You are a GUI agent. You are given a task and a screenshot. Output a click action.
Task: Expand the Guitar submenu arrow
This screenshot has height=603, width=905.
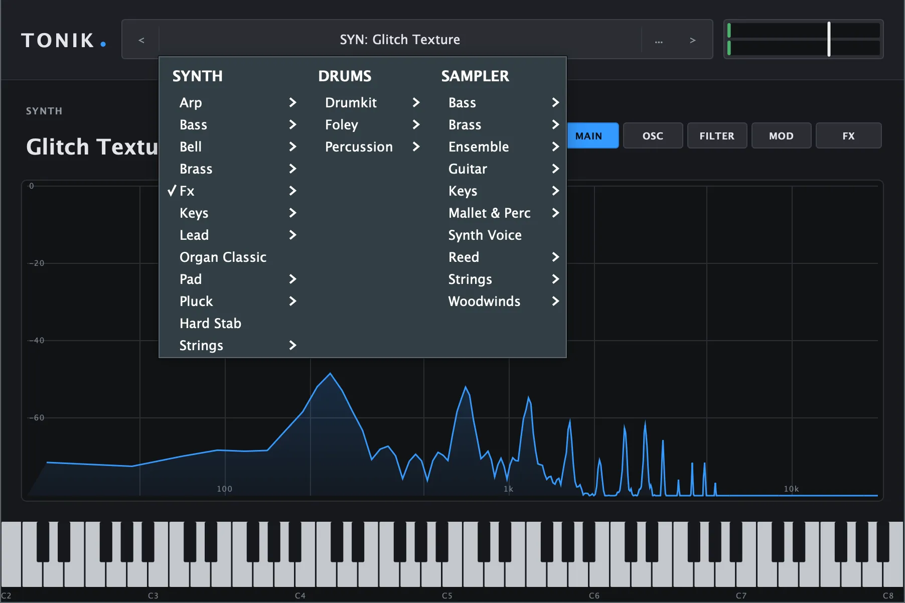pyautogui.click(x=555, y=169)
